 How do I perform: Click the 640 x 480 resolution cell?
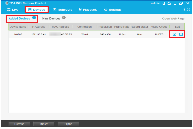(x=105, y=34)
